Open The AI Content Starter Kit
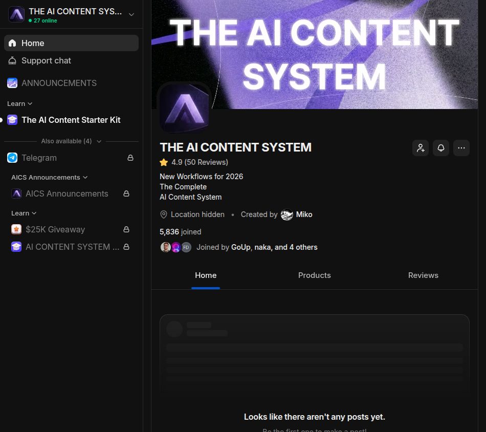 [x=71, y=120]
